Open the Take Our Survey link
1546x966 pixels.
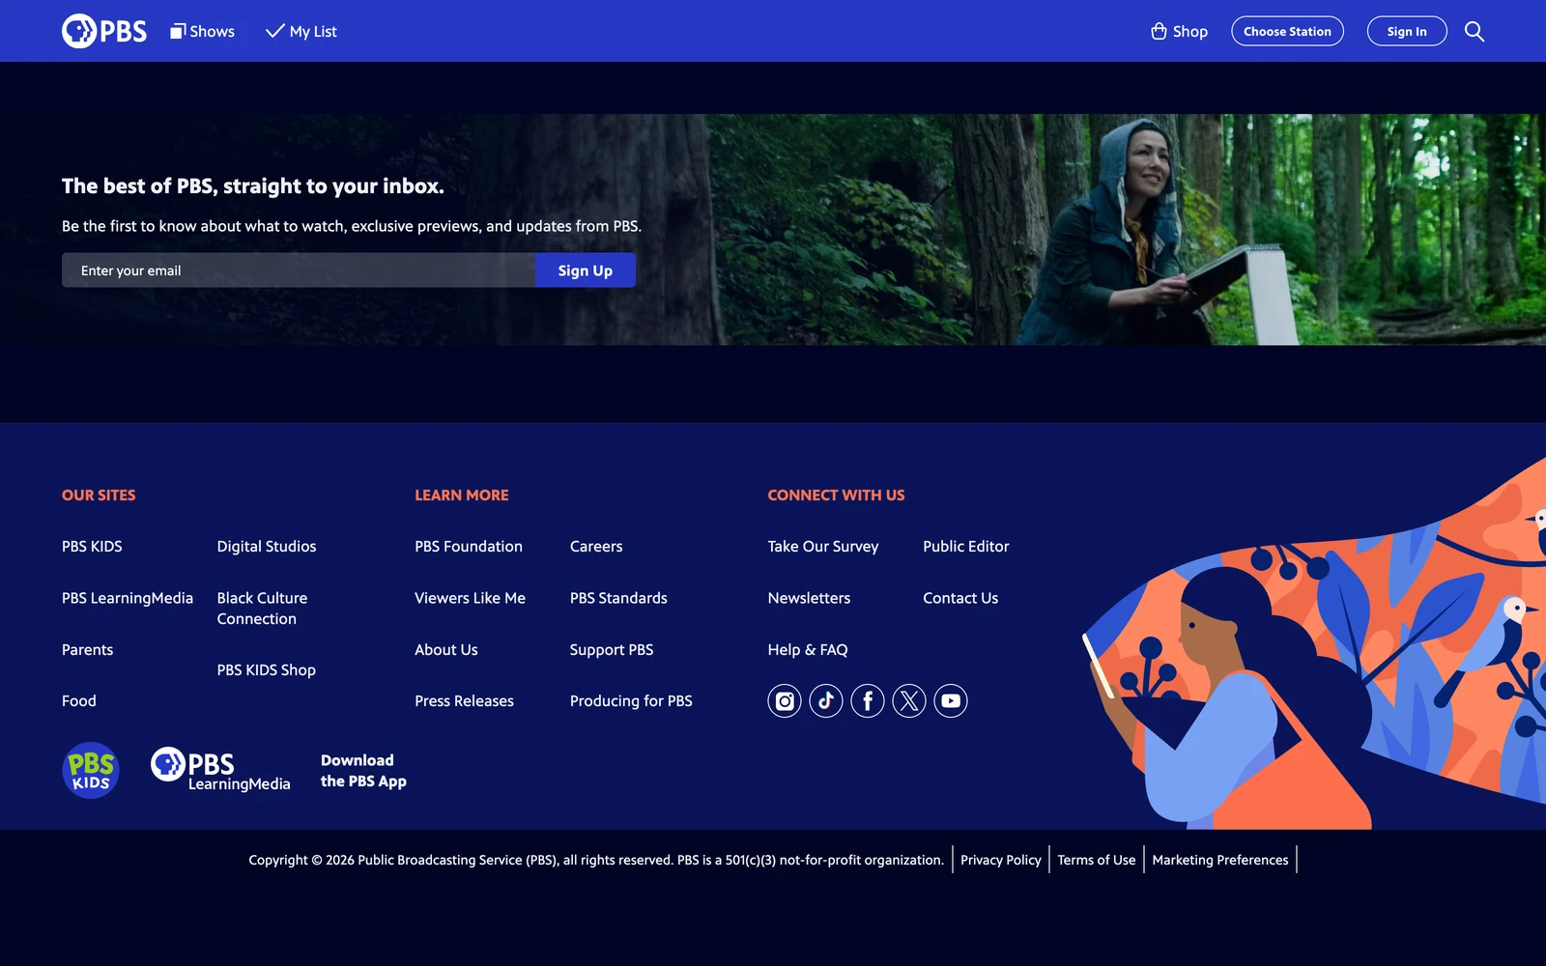(823, 547)
